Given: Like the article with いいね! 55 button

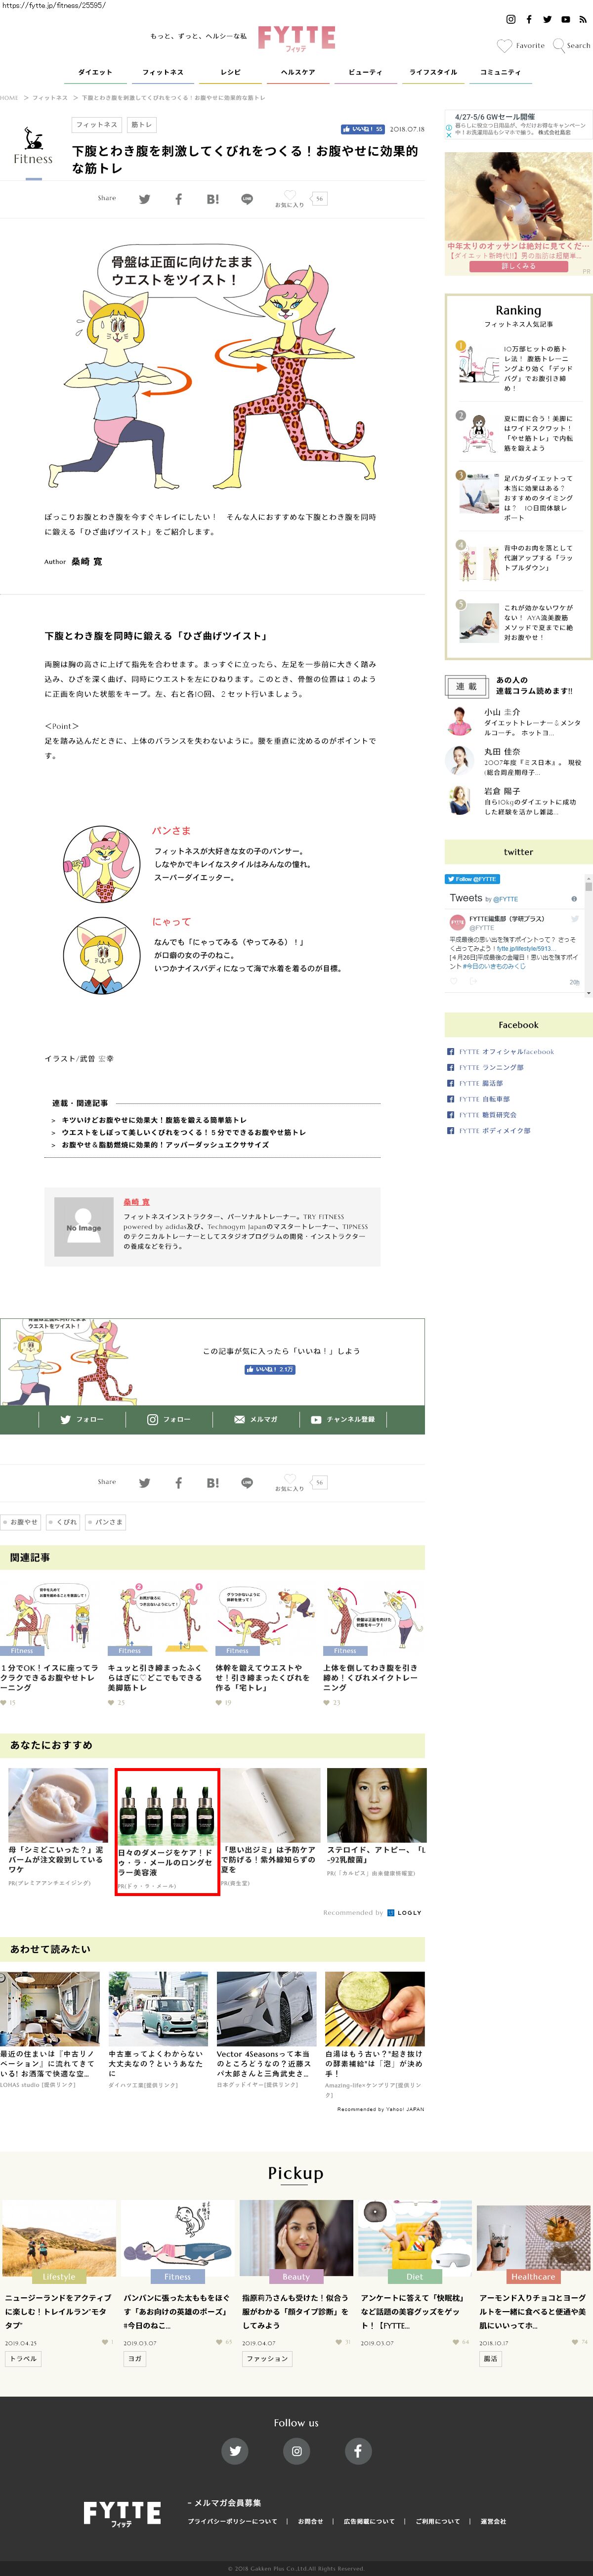Looking at the screenshot, I should (362, 129).
